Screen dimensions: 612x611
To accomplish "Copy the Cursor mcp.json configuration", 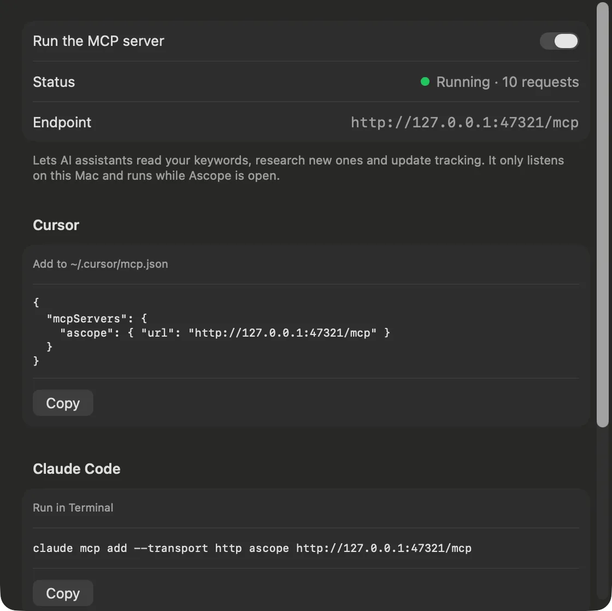I will pos(63,403).
